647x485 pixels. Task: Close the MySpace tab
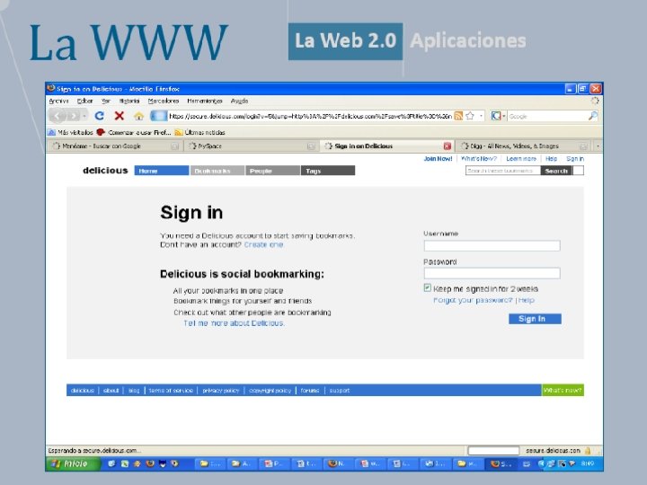pyautogui.click(x=311, y=146)
